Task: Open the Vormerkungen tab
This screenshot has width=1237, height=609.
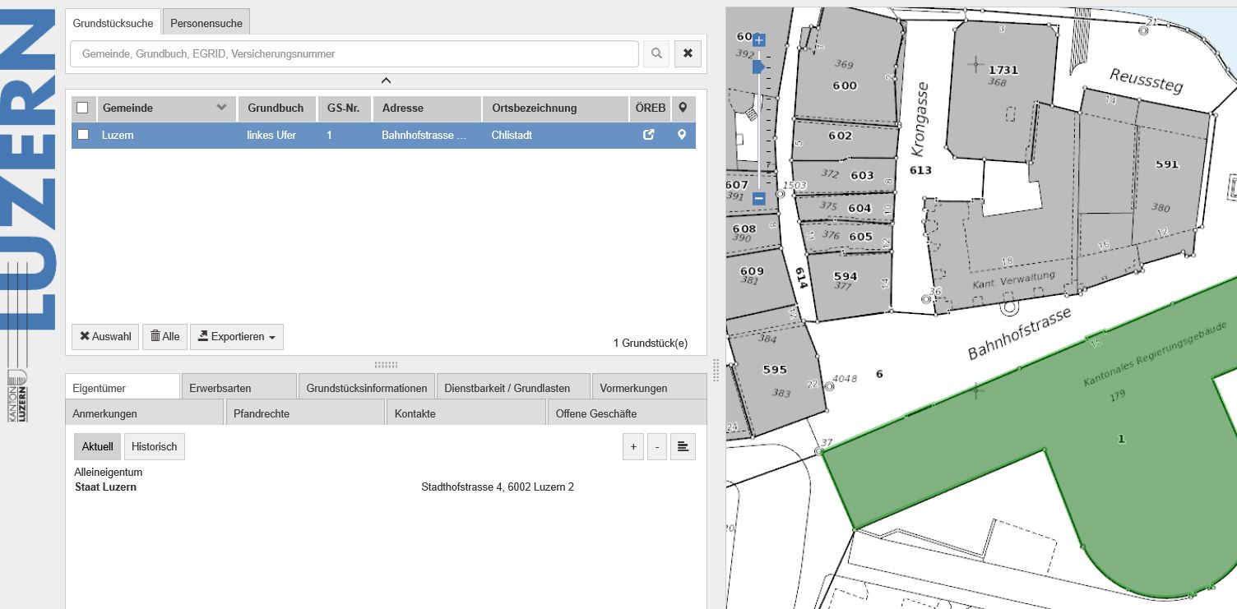Action: click(x=650, y=387)
